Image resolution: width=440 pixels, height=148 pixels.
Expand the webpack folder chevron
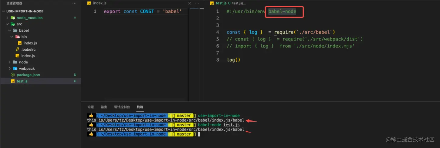tap(10, 69)
